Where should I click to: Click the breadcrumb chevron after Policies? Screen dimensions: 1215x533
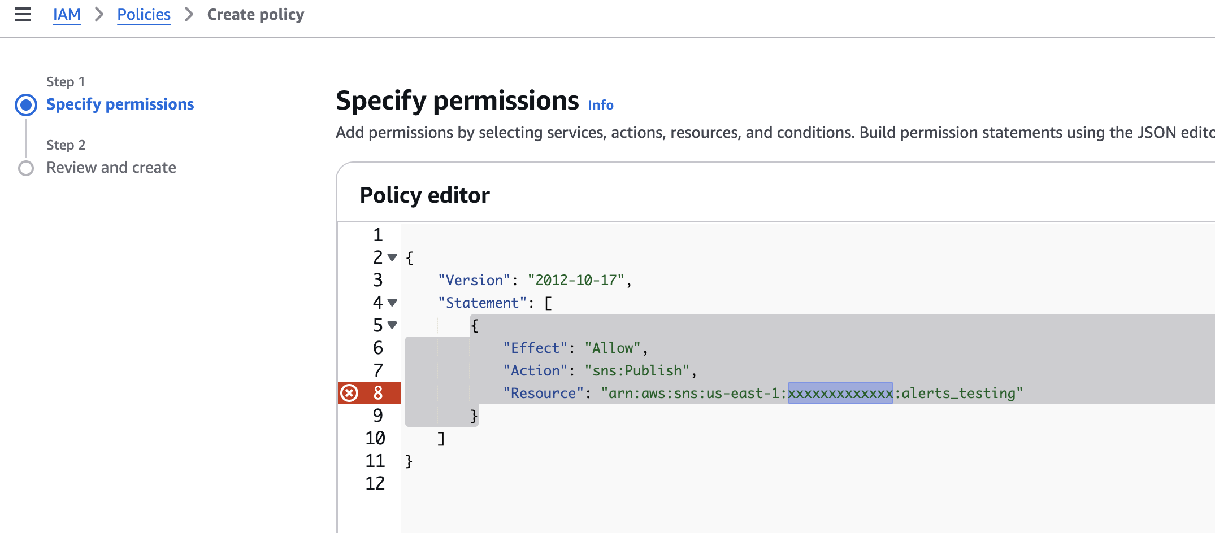pos(189,14)
